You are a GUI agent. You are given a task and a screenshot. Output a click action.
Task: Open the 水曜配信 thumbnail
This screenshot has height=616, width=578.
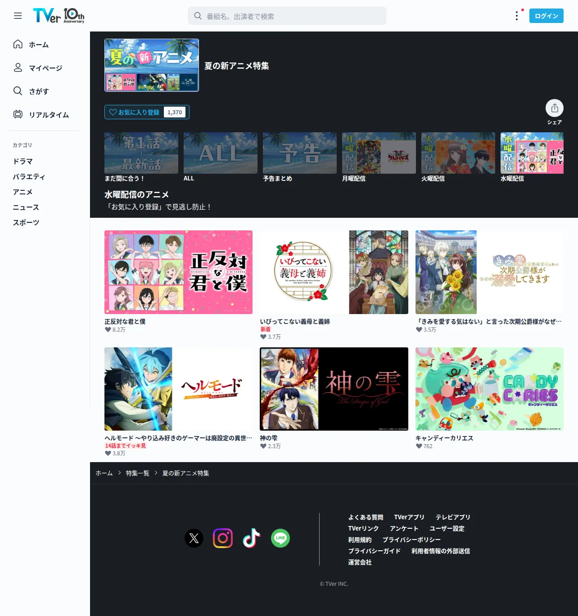pyautogui.click(x=532, y=153)
